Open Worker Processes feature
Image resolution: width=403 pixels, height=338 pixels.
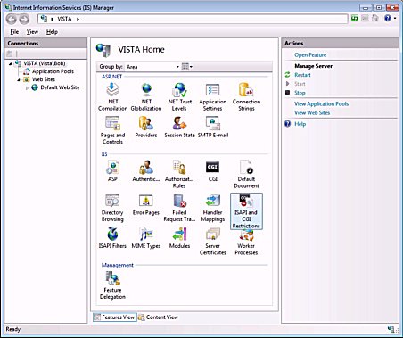[246, 243]
